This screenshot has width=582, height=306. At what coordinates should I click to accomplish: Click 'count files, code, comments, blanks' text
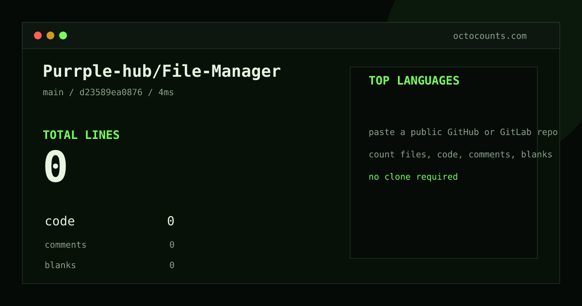(x=460, y=154)
